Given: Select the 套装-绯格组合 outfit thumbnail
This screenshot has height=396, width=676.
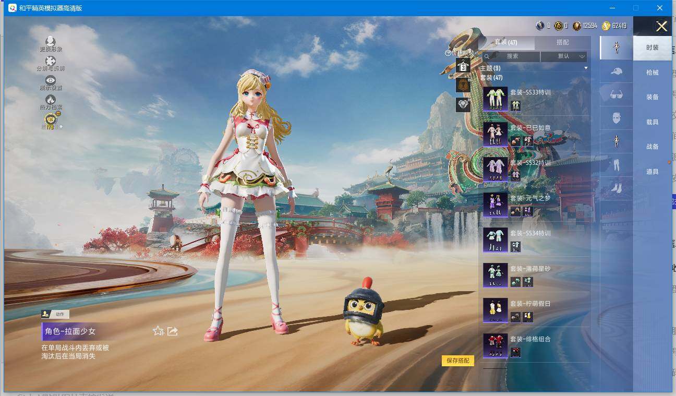Looking at the screenshot, I should click(495, 345).
